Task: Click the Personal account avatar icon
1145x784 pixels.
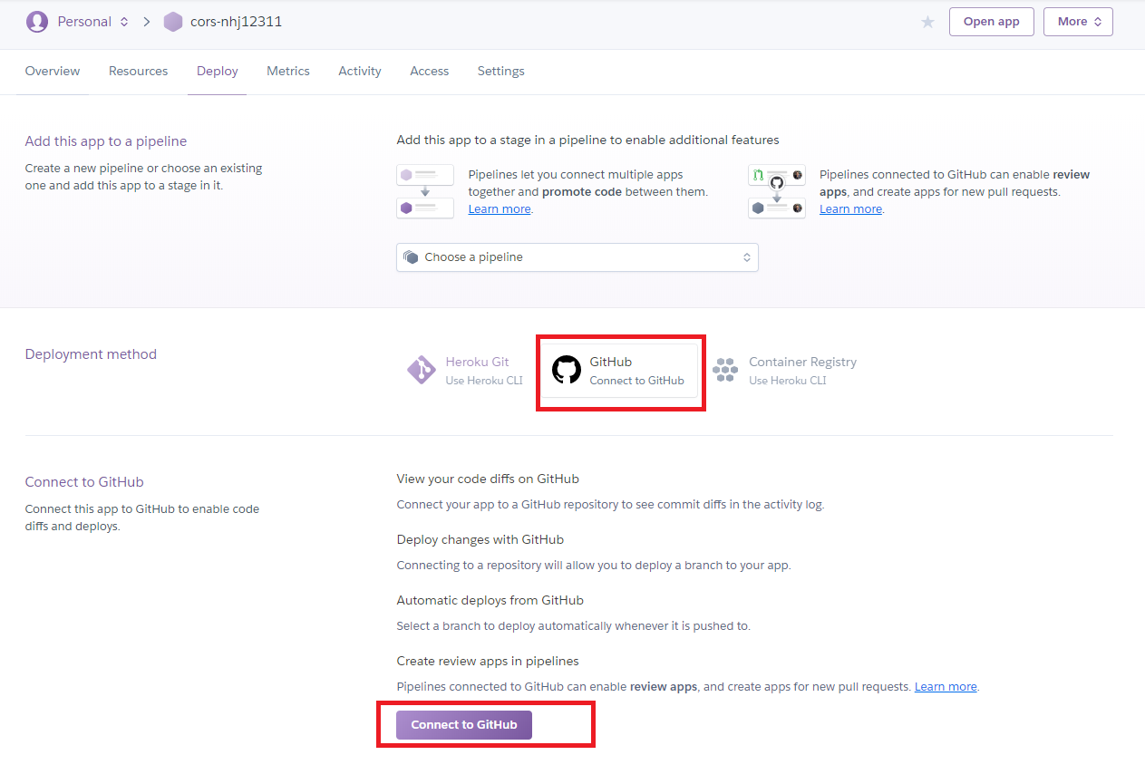Action: tap(37, 22)
